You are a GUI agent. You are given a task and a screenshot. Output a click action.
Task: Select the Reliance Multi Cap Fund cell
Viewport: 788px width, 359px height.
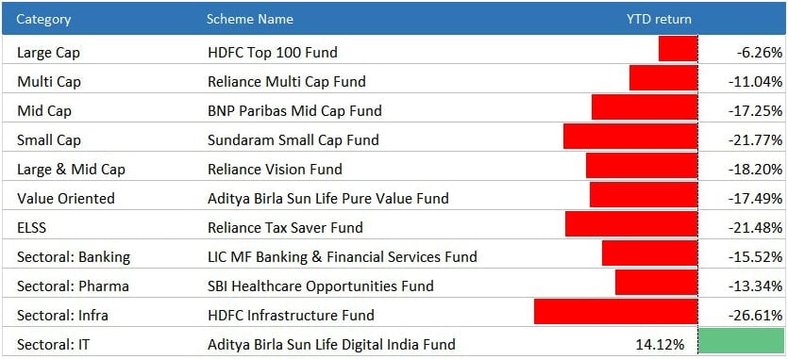[287, 81]
